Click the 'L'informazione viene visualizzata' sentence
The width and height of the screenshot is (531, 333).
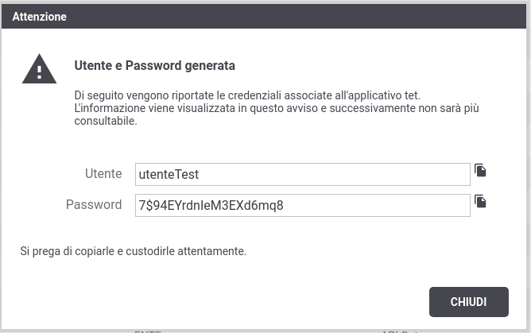[x=277, y=108]
